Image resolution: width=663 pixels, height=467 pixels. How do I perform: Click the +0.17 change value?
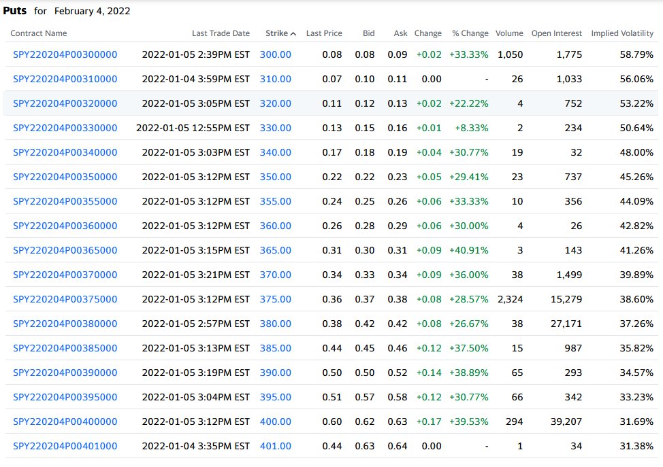coord(429,422)
